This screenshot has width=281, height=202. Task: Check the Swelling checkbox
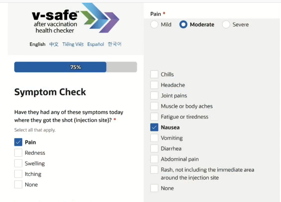(x=18, y=164)
